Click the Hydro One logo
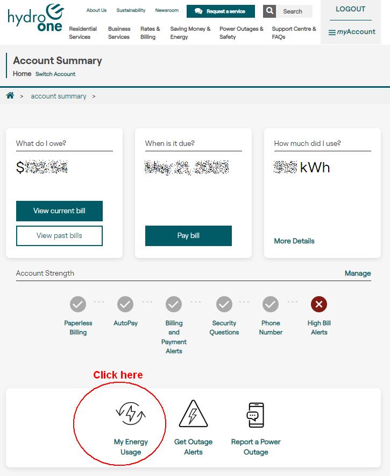This screenshot has width=390, height=476. (x=36, y=18)
